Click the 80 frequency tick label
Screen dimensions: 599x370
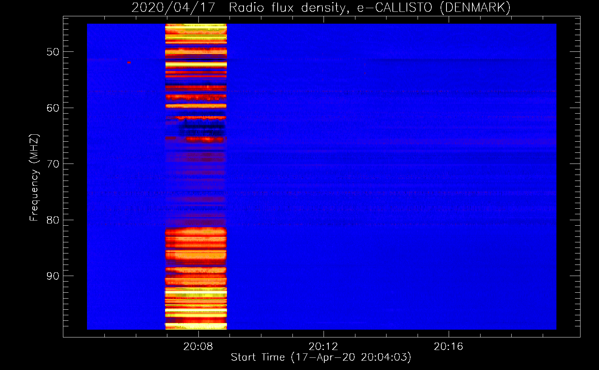coord(53,220)
